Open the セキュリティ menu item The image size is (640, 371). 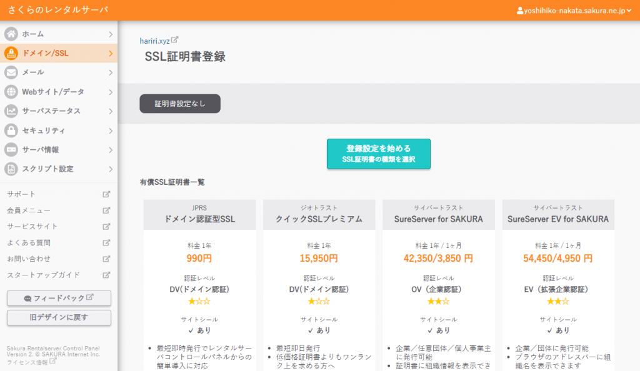[x=59, y=131]
